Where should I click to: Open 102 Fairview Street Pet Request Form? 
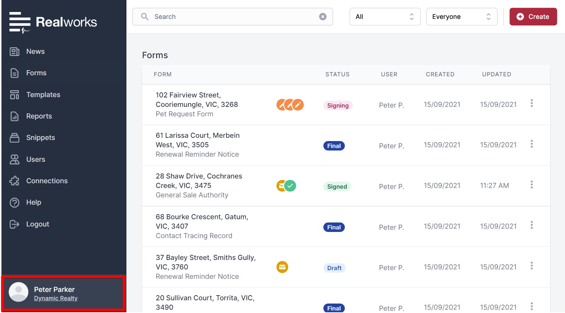coord(197,105)
